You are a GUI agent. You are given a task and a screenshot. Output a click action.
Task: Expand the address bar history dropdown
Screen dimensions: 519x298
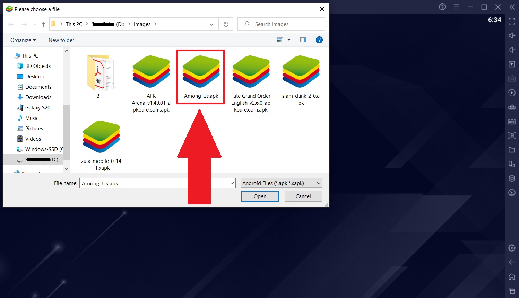[211, 24]
